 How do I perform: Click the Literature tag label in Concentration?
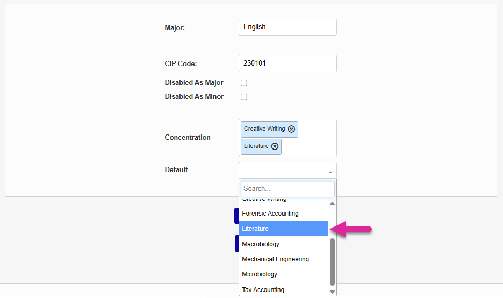click(x=256, y=146)
